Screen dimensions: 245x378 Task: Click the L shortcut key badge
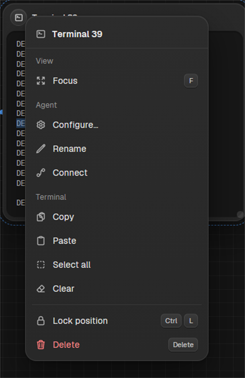(191, 321)
